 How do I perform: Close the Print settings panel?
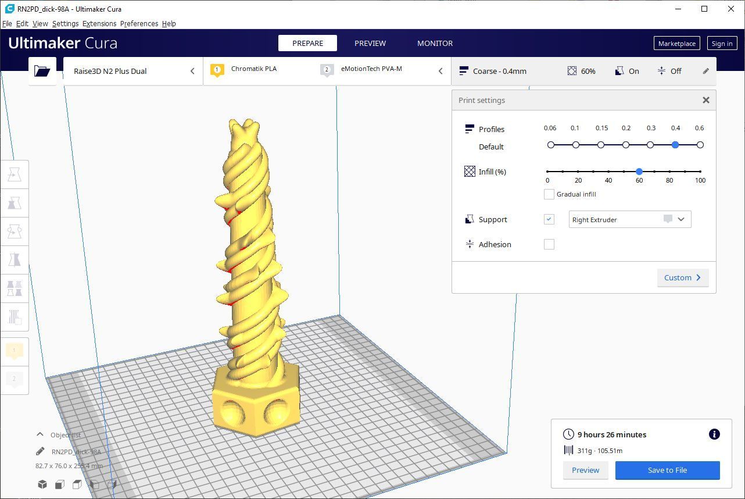pos(705,100)
